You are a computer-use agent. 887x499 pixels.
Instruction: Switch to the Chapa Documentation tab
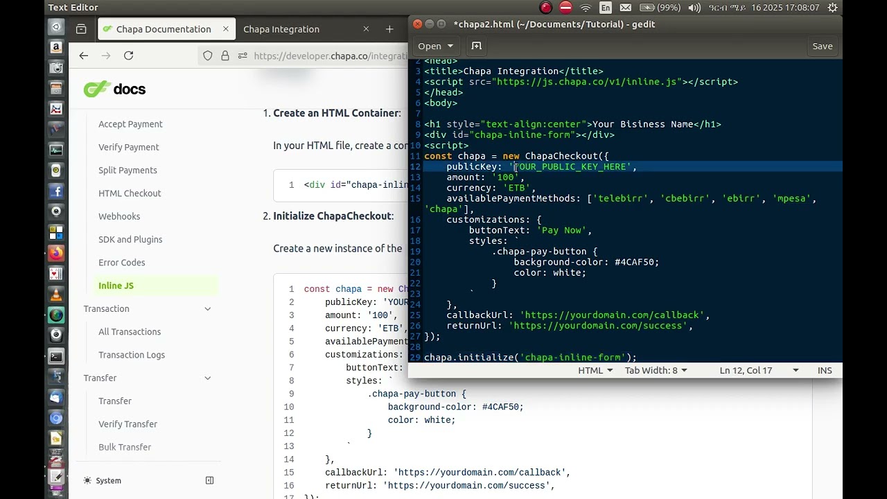(x=164, y=29)
